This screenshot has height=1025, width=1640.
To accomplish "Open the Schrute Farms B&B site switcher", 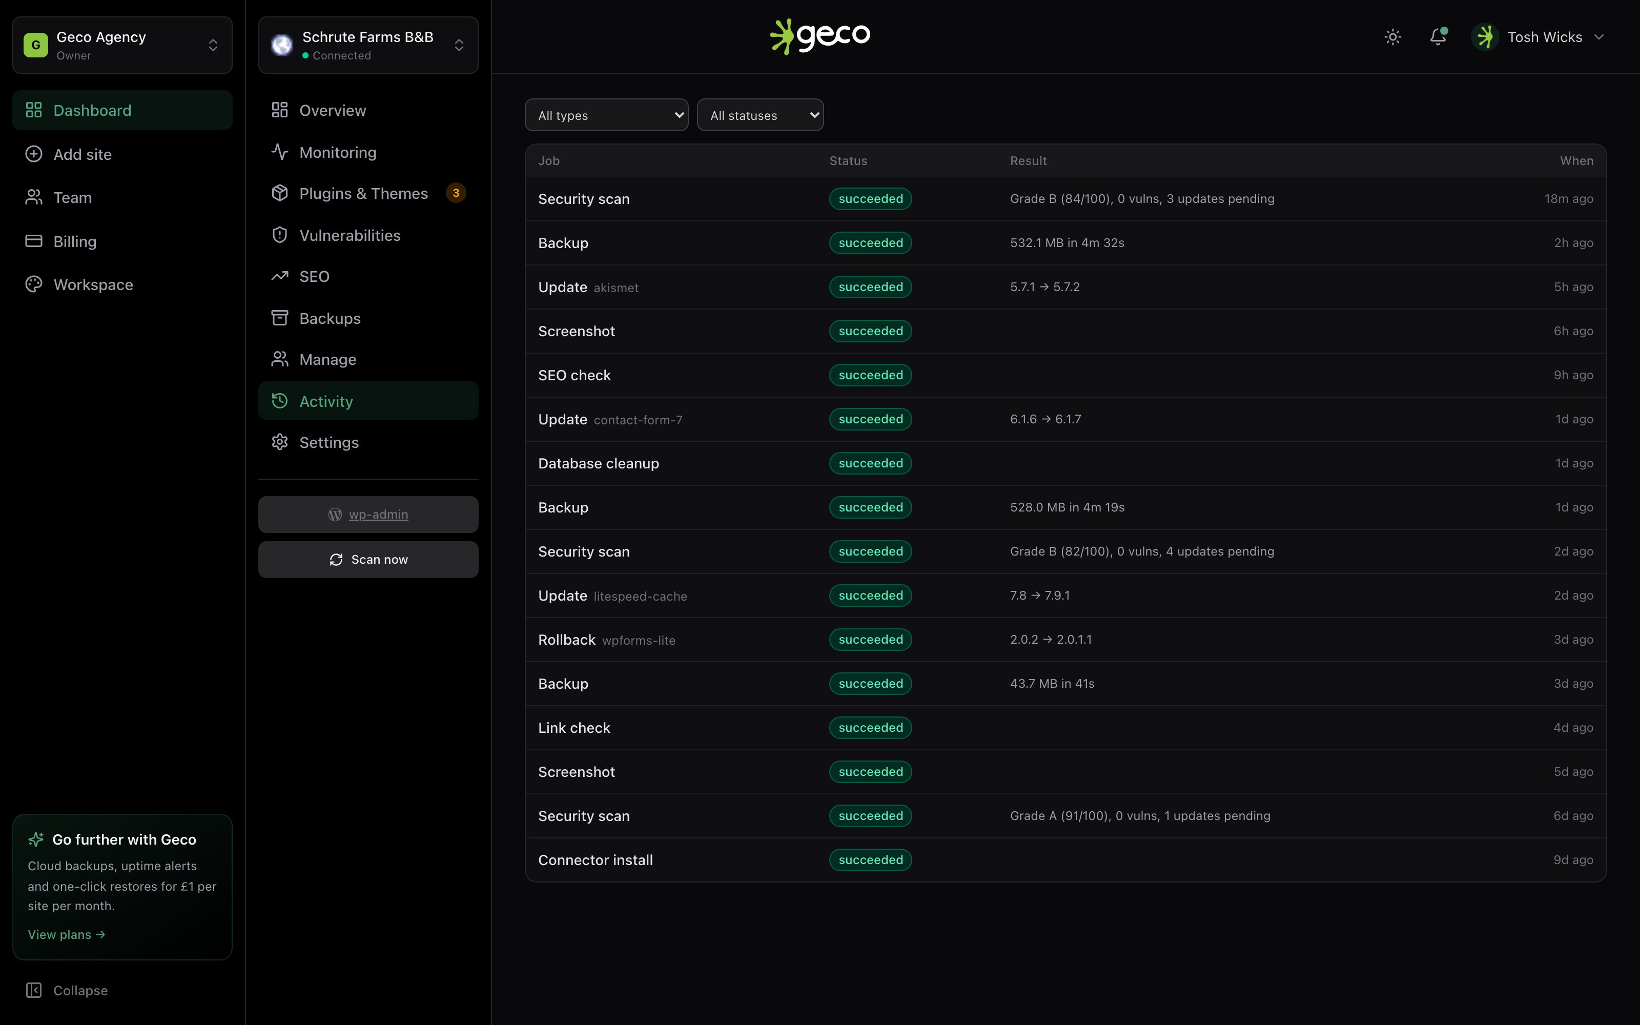I will (368, 46).
